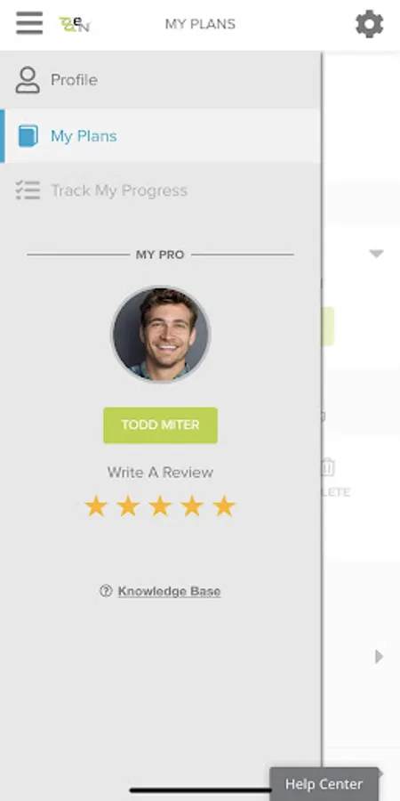Give a five-star rating with the last star

click(x=224, y=506)
